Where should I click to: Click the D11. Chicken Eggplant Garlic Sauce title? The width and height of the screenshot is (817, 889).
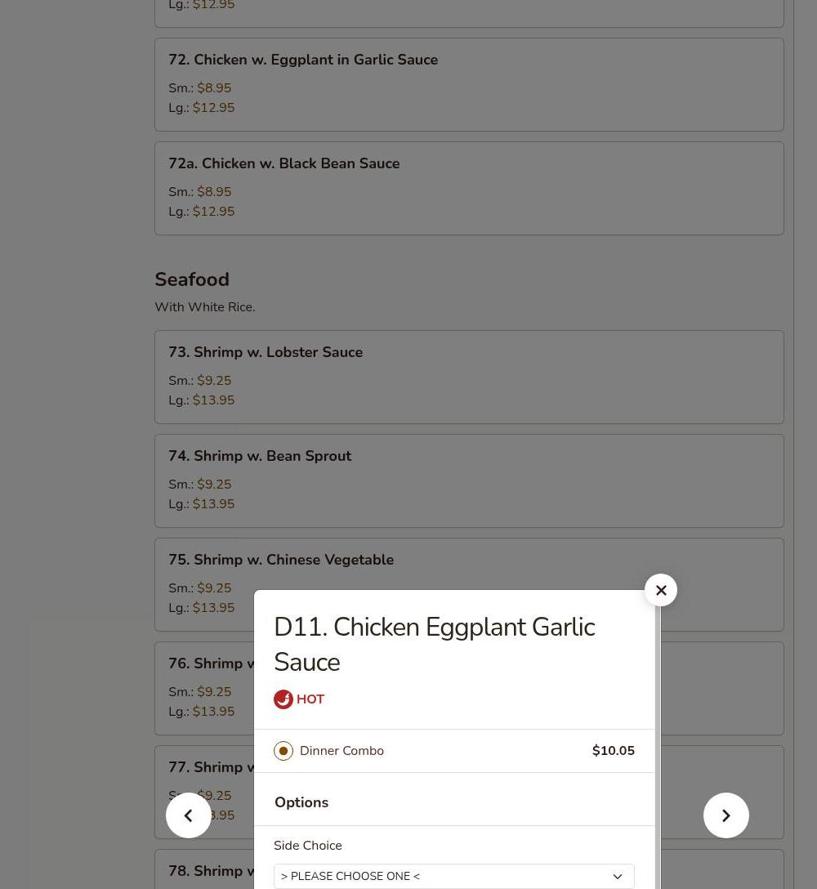pos(435,645)
